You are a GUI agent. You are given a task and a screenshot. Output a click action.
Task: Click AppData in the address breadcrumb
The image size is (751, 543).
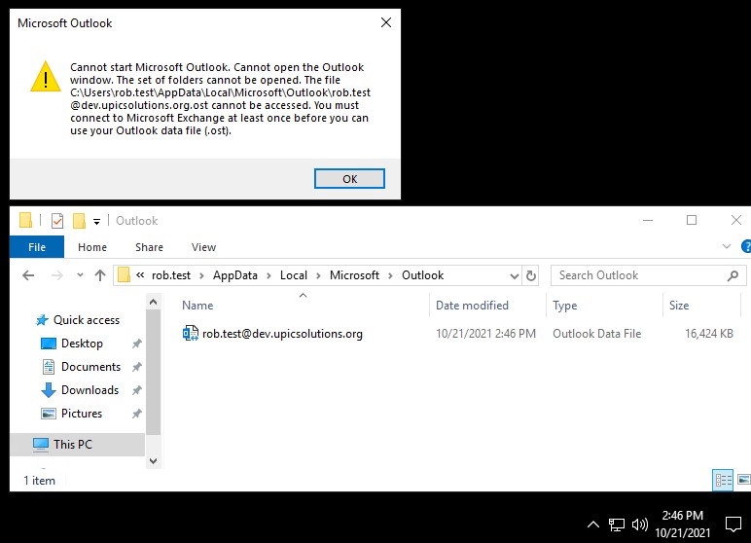(235, 275)
